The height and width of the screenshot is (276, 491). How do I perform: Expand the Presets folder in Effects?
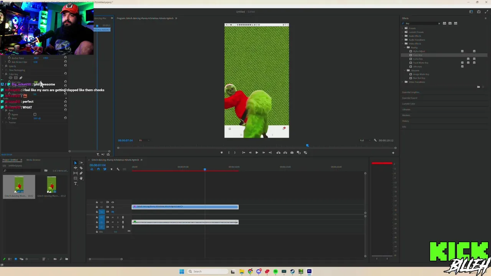(402, 28)
